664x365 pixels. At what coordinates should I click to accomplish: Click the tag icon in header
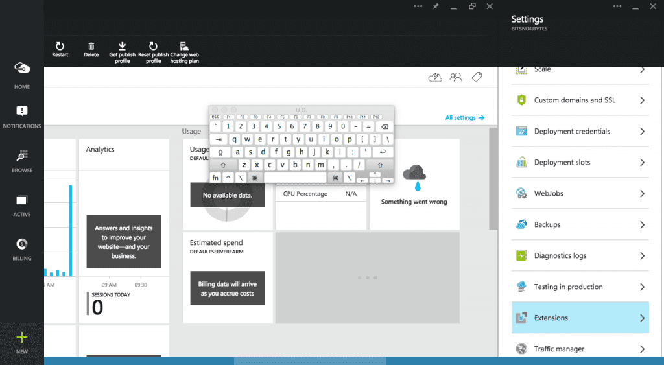(477, 77)
